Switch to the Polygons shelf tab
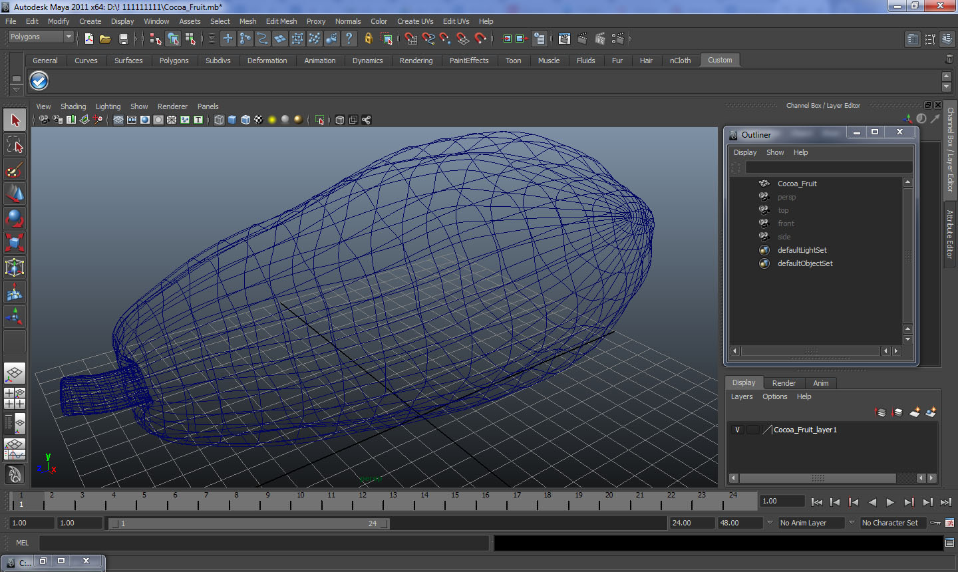 pos(174,61)
